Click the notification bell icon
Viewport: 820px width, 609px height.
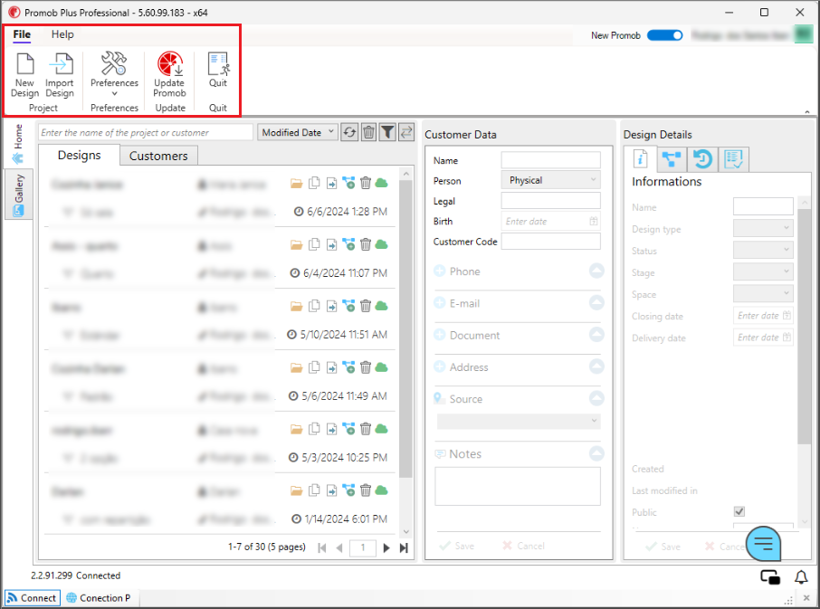(801, 577)
